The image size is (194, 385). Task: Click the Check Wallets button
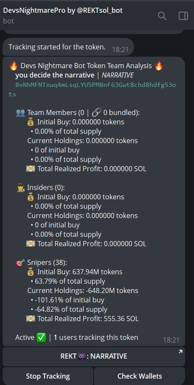point(140,376)
